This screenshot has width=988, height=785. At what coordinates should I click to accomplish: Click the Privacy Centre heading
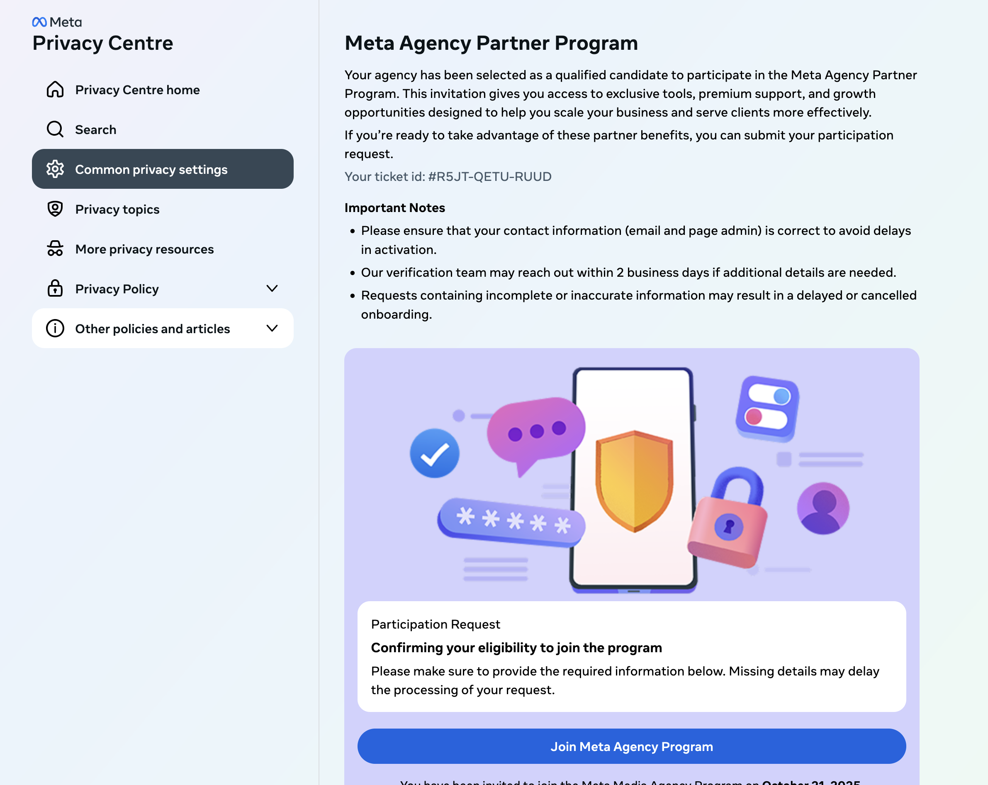102,43
